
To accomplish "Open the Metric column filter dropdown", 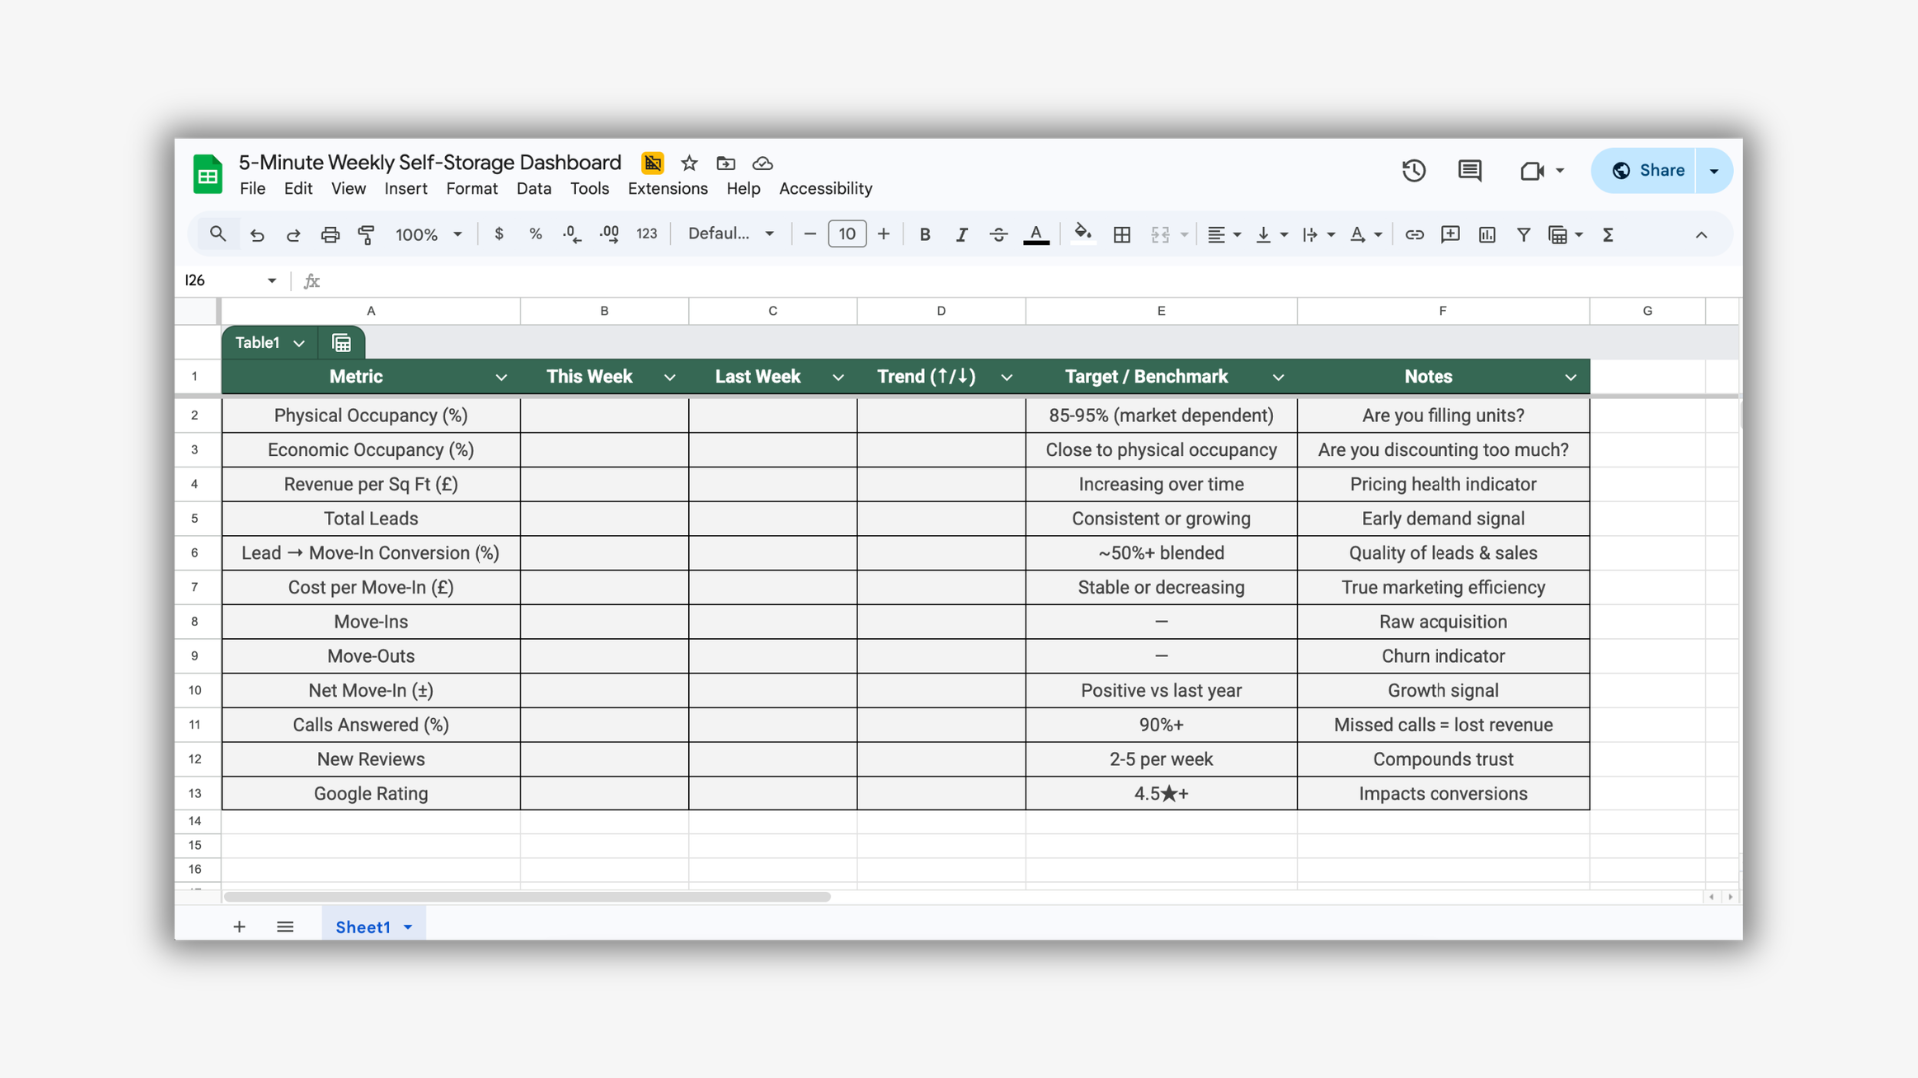I will tap(501, 377).
